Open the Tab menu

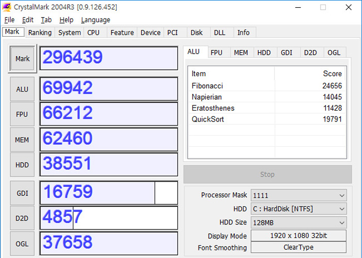click(x=46, y=20)
